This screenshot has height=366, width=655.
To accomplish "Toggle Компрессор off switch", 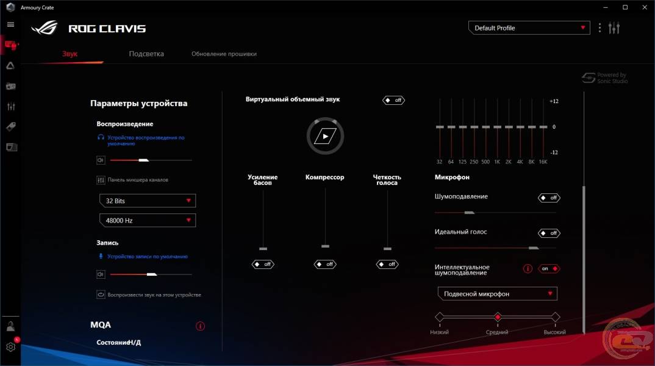I will tap(325, 265).
